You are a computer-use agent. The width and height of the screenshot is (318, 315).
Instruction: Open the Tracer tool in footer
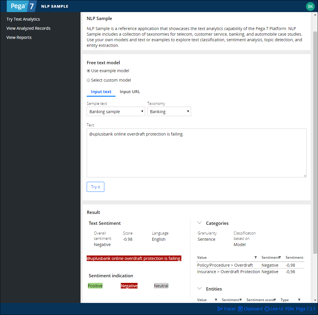[x=226, y=309]
